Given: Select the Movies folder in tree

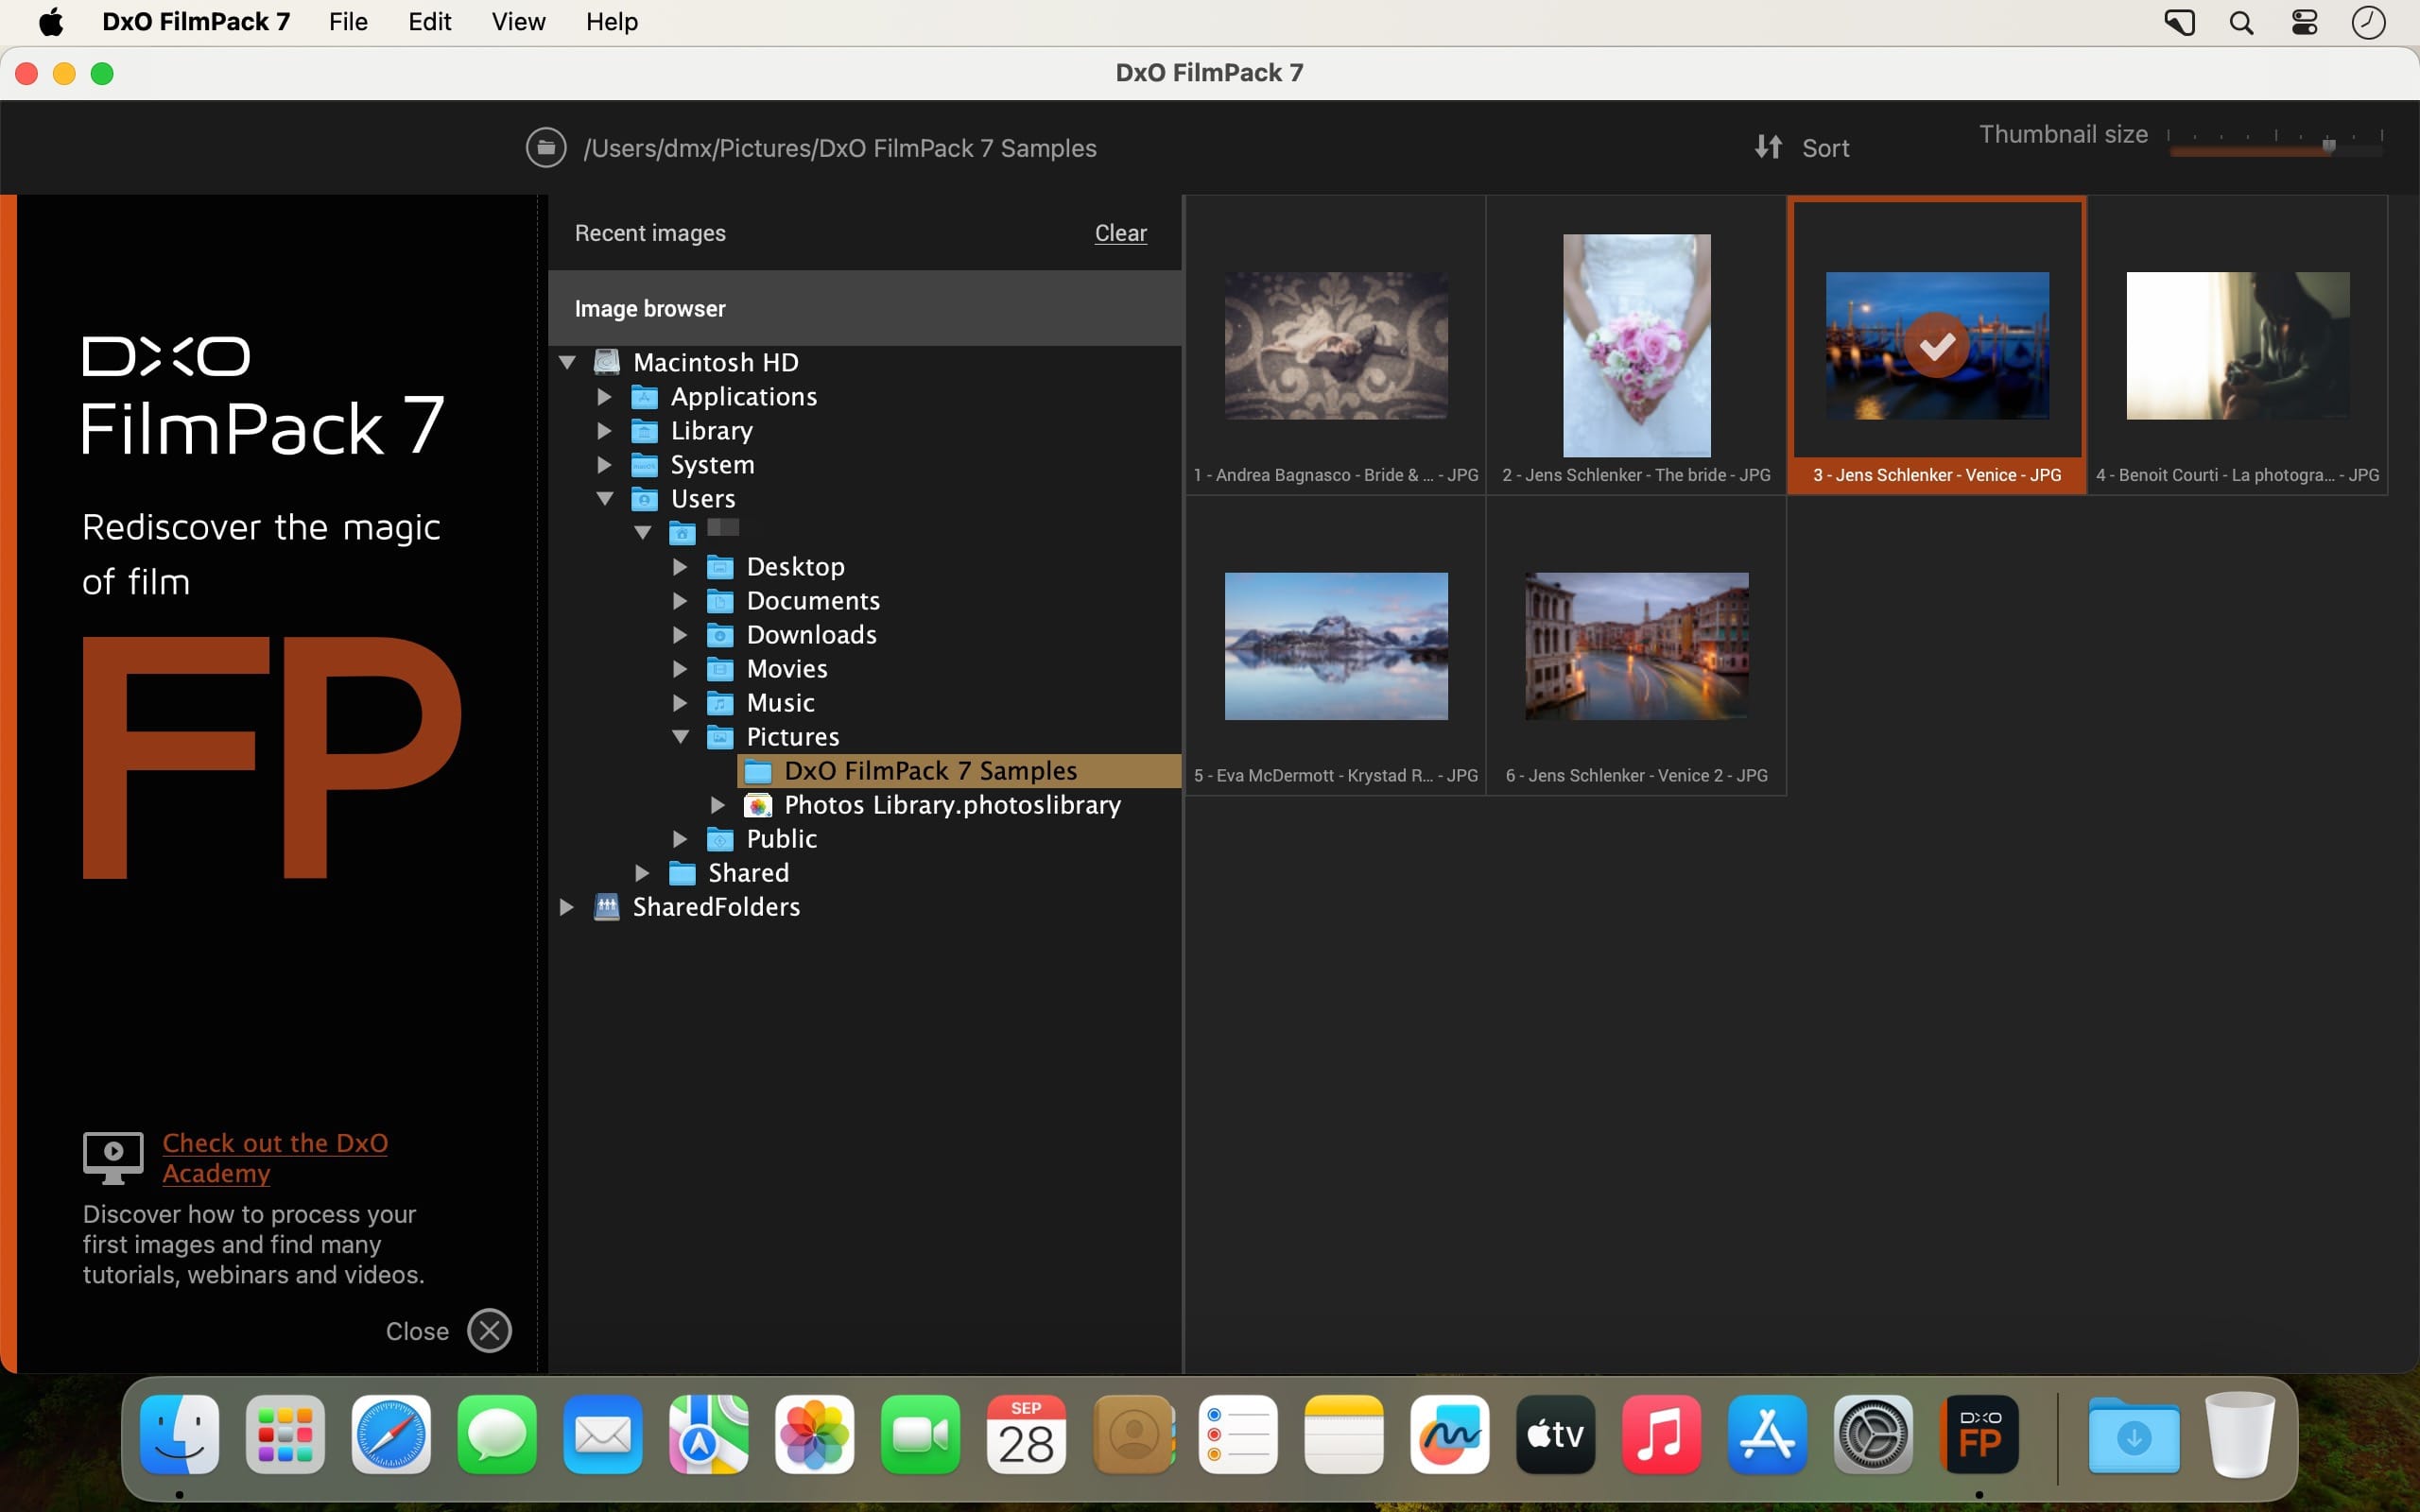Looking at the screenshot, I should (787, 669).
